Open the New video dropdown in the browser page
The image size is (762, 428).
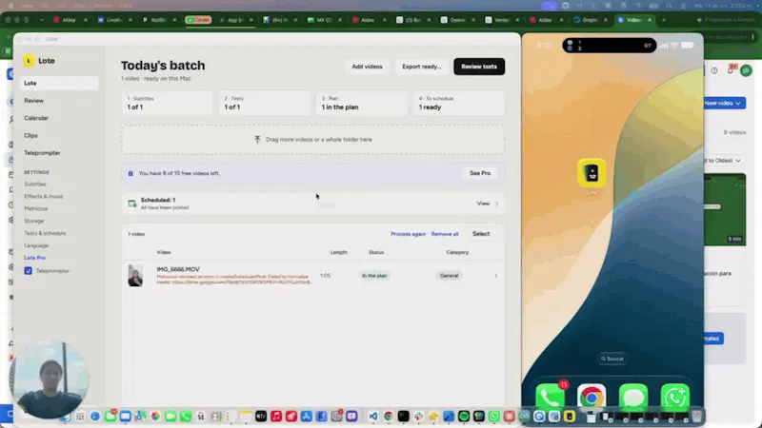(x=723, y=103)
